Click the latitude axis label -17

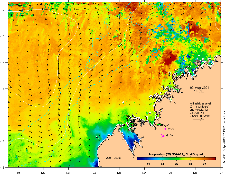pos(3,141)
